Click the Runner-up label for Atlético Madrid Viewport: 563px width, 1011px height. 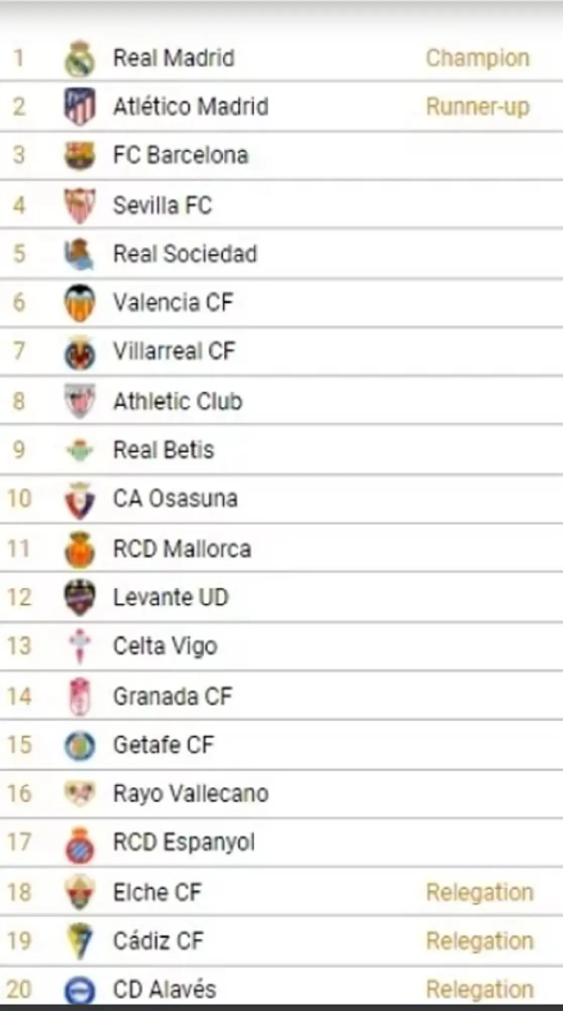coord(478,107)
